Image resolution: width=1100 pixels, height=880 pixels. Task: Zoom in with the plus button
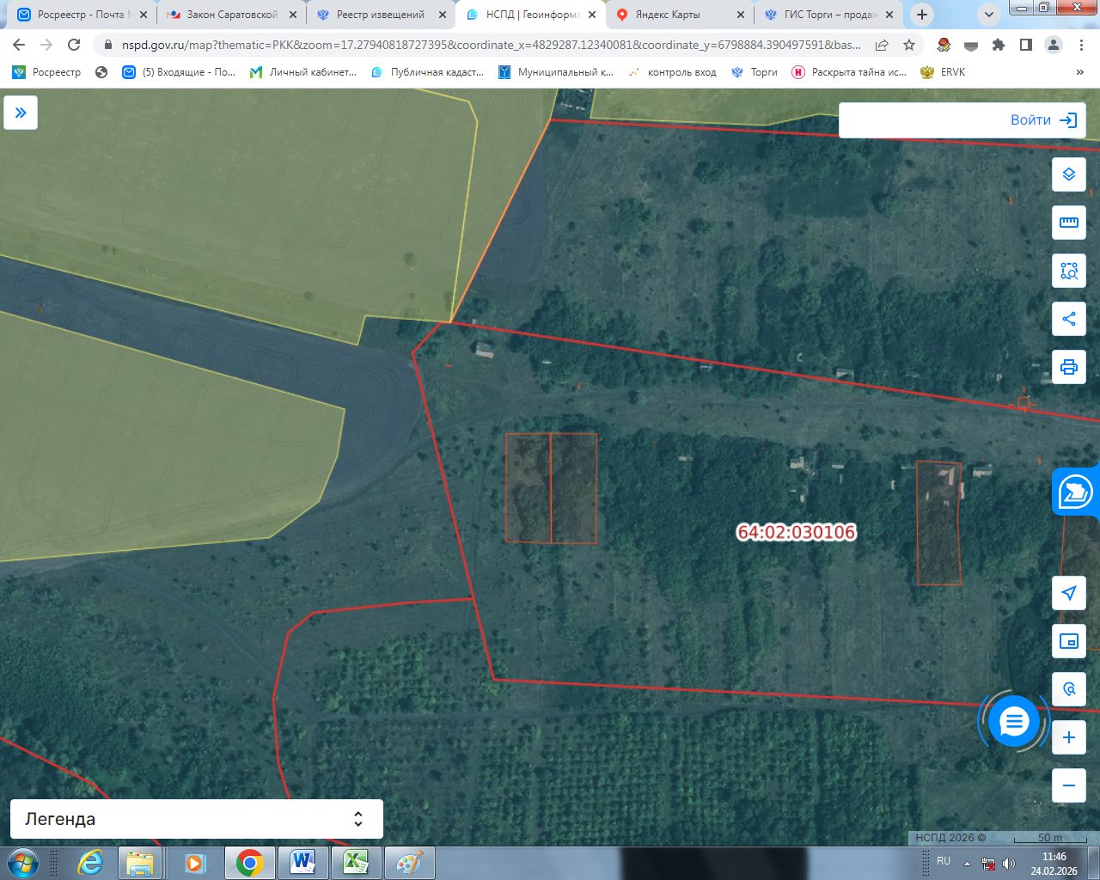click(1069, 737)
